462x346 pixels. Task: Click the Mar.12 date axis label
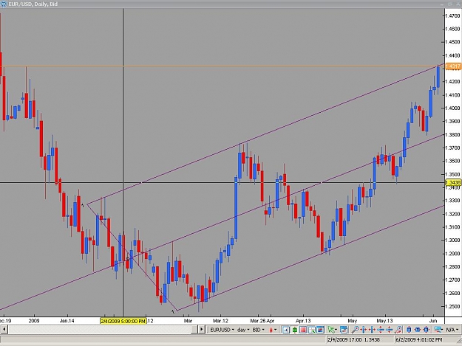[220, 321]
